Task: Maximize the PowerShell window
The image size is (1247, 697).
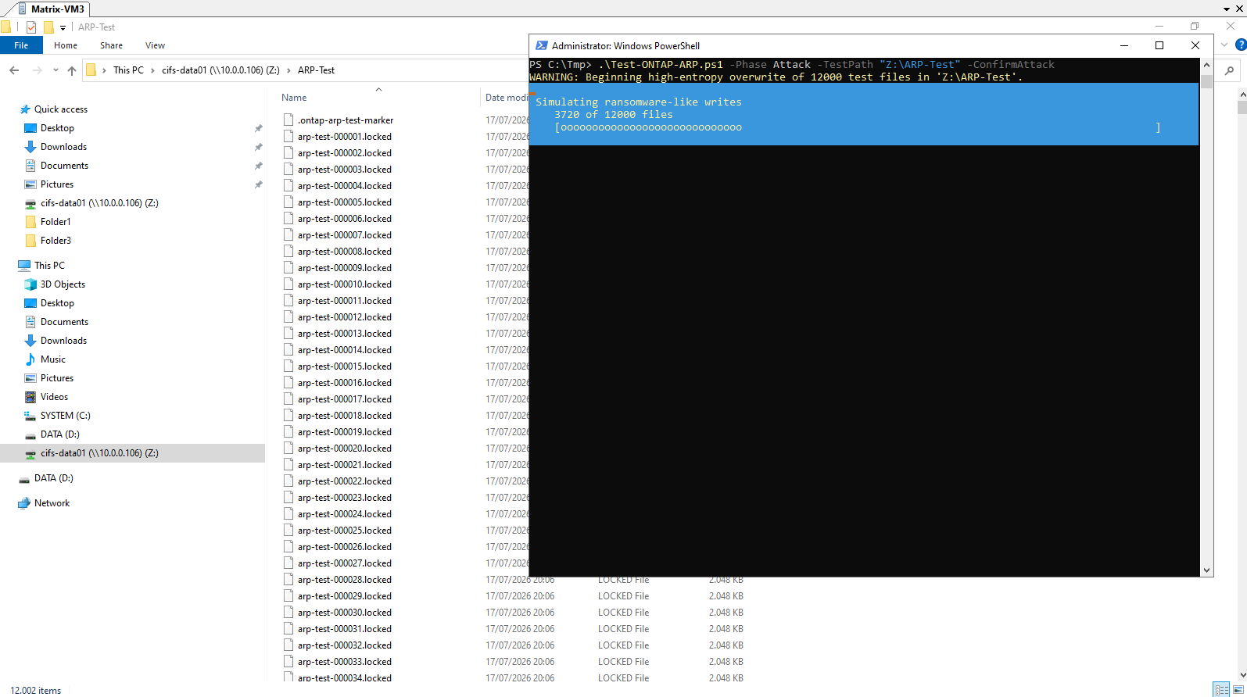Action: (x=1159, y=45)
